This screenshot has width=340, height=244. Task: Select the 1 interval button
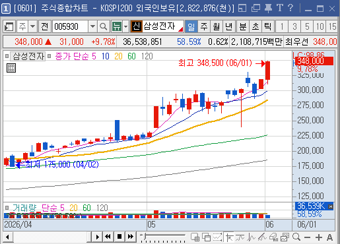tap(282, 26)
